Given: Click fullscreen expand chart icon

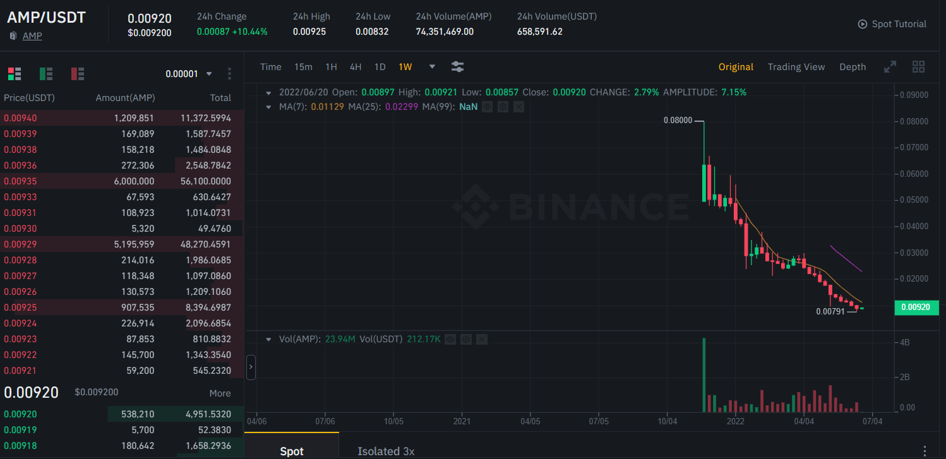Looking at the screenshot, I should (x=890, y=67).
